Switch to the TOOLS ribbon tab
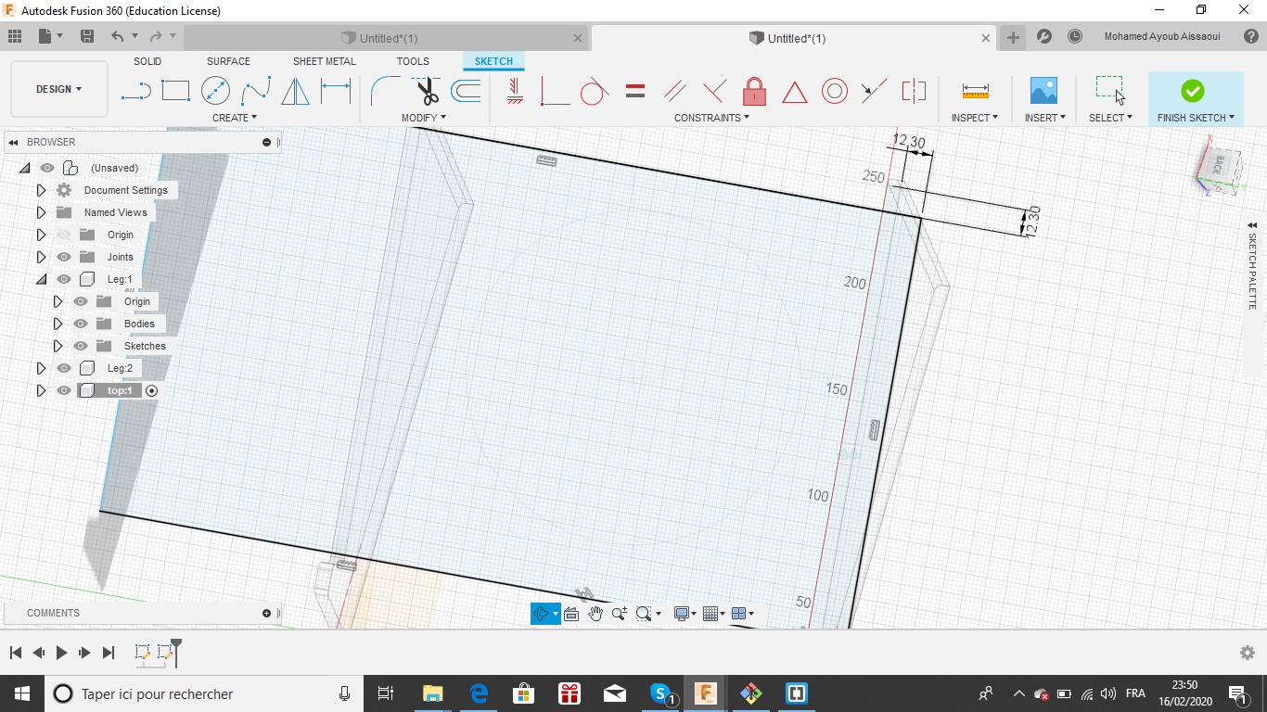Viewport: 1267px width, 712px height. point(413,61)
